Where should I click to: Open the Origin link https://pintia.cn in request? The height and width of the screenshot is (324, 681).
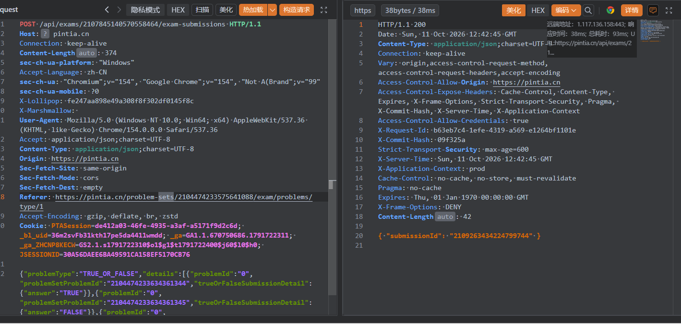click(85, 158)
